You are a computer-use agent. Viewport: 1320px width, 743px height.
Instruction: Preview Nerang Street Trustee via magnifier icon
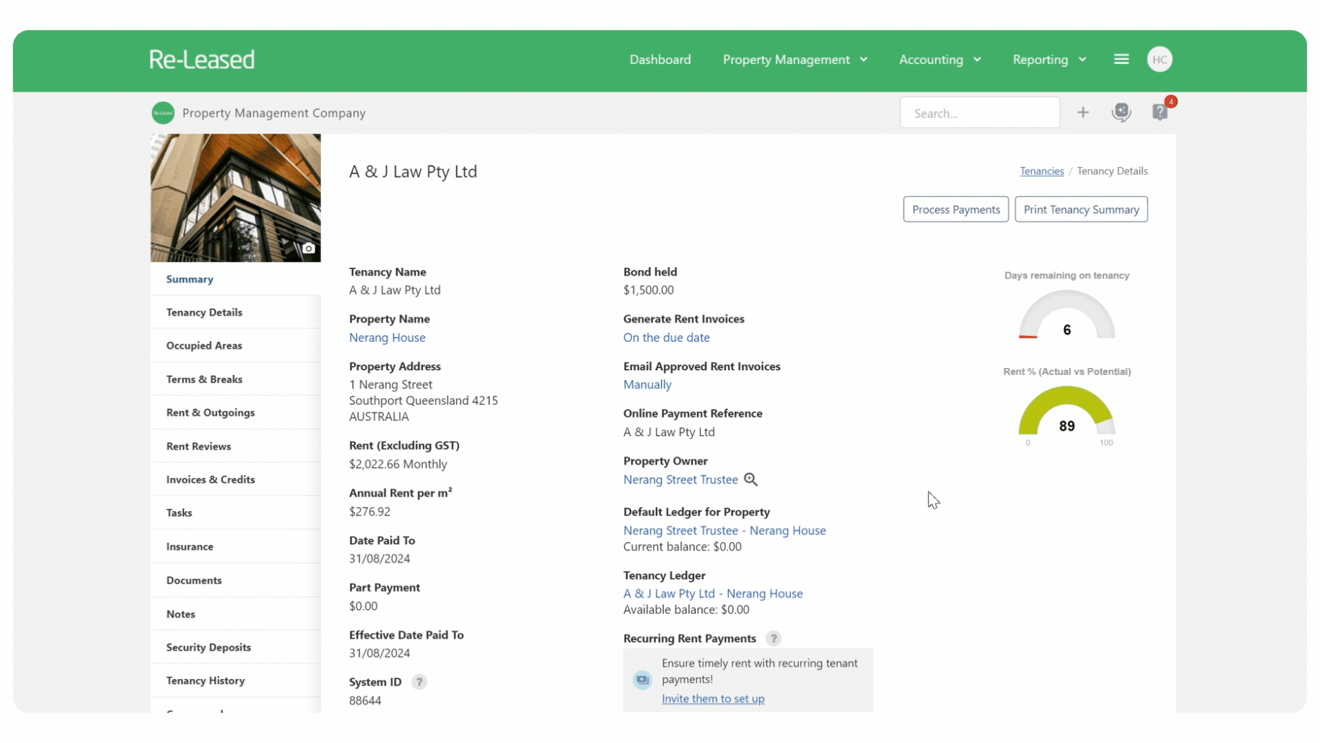tap(751, 480)
